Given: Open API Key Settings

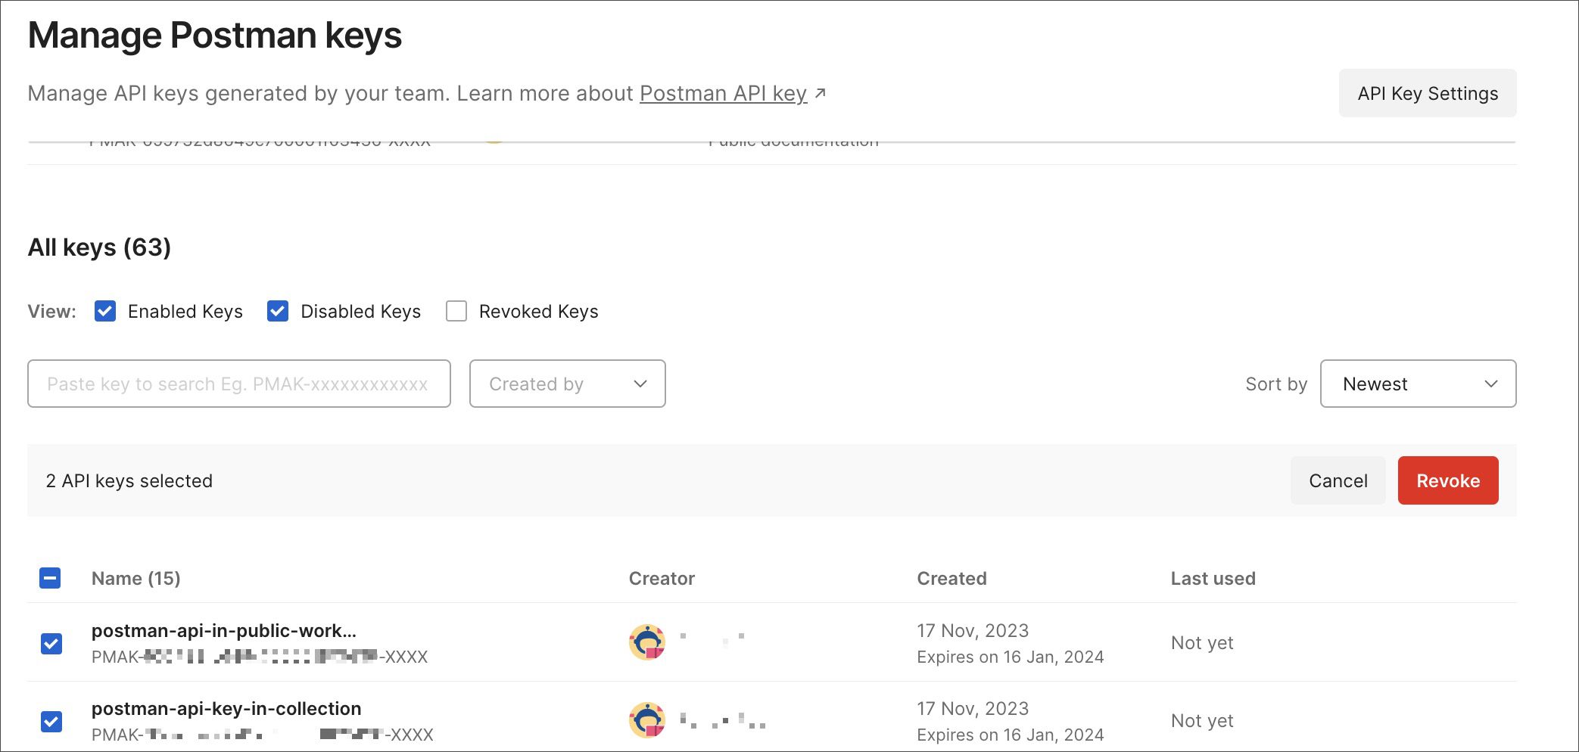Looking at the screenshot, I should (1427, 93).
